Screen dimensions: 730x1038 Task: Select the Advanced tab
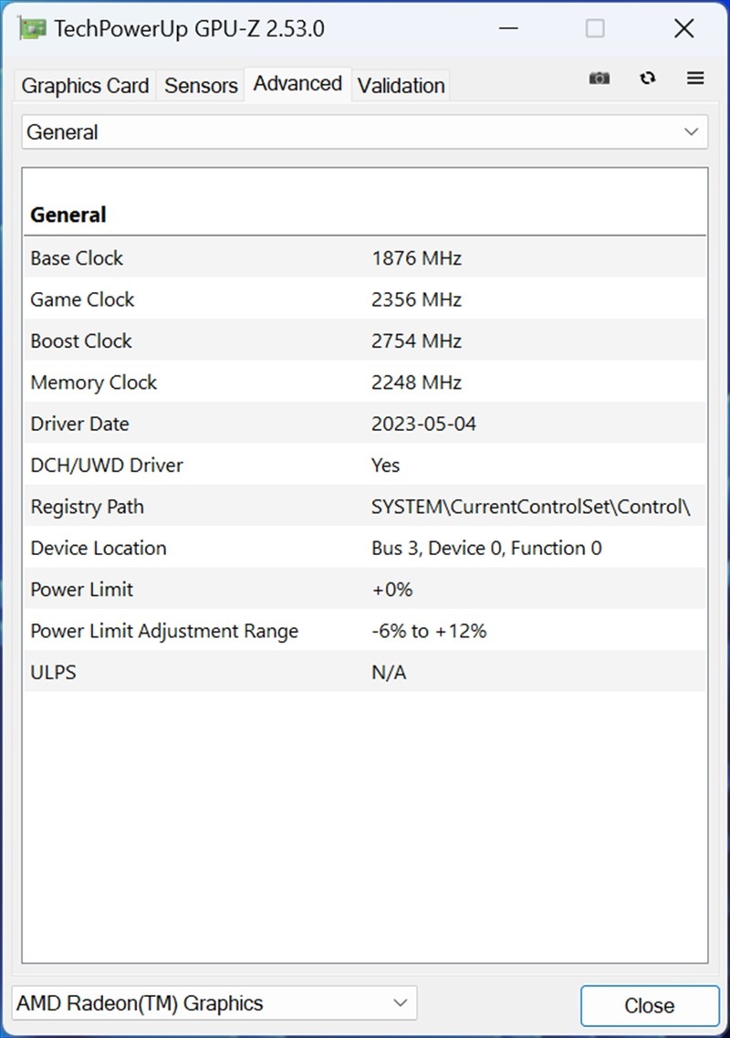pos(297,84)
